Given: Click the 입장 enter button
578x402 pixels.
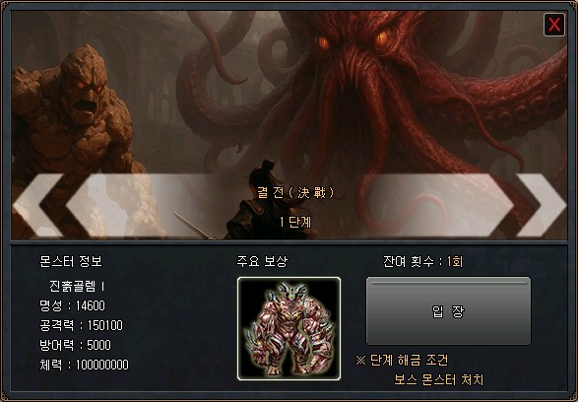Looking at the screenshot, I should pyautogui.click(x=448, y=311).
